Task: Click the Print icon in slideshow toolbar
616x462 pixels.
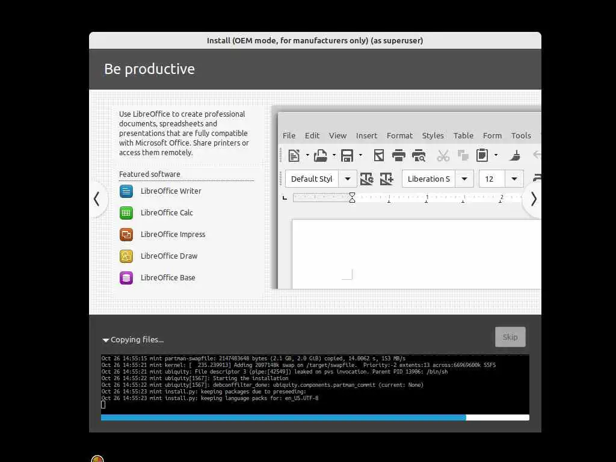Action: tap(399, 156)
